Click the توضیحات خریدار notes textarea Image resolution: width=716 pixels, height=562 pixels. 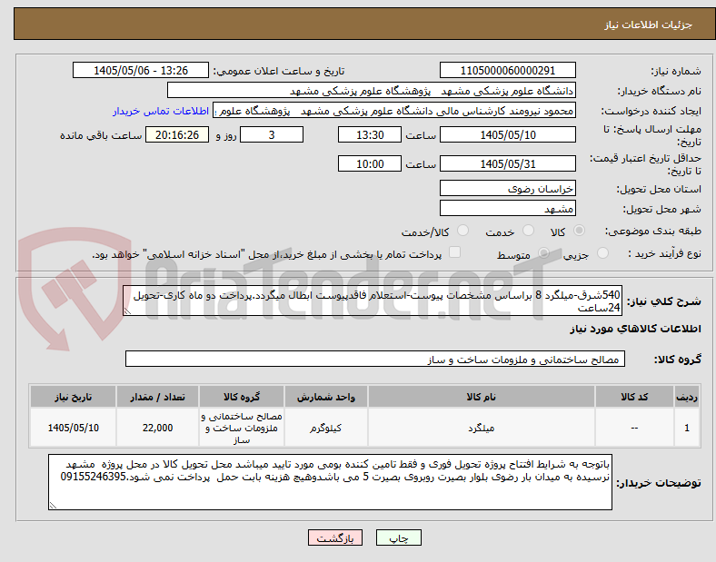pos(330,482)
